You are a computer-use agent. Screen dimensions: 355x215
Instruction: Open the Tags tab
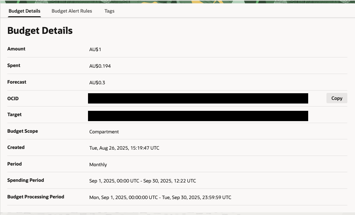(x=109, y=11)
